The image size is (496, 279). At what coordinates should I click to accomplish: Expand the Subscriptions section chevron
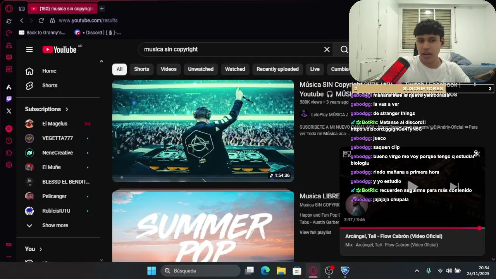pyautogui.click(x=67, y=109)
